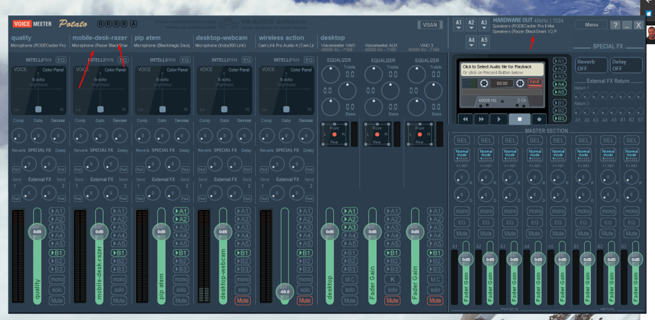Click the Voicemeeter logo at top left

(x=32, y=24)
